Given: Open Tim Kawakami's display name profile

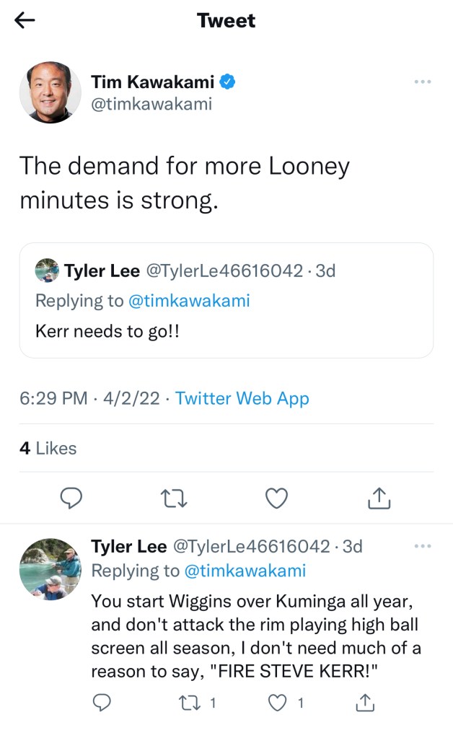Looking at the screenshot, I should 152,83.
